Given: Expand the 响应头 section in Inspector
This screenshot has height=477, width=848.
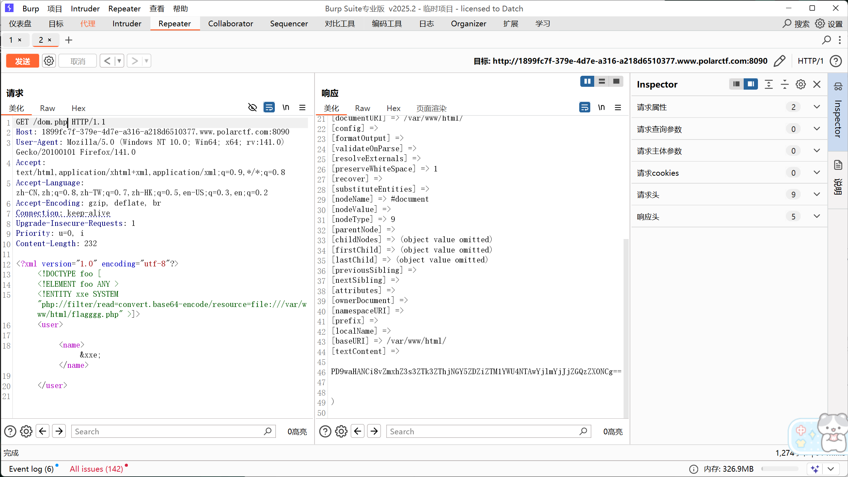Looking at the screenshot, I should (x=817, y=217).
